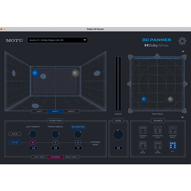Switch position mode to X Y Z
The image size is (191, 191).
click(x=15, y=142)
